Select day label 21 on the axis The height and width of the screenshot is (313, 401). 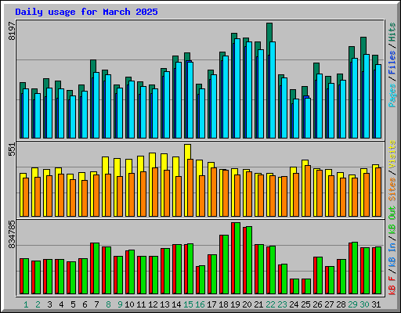coord(258,304)
